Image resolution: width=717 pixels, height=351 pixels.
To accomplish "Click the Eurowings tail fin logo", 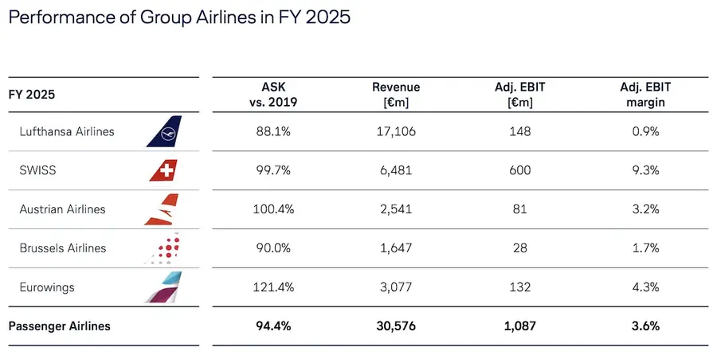I will [x=163, y=287].
